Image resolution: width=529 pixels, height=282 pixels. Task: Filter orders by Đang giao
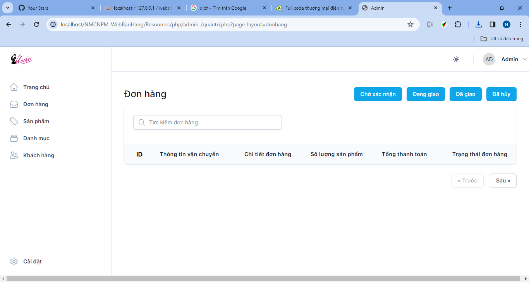tap(426, 94)
